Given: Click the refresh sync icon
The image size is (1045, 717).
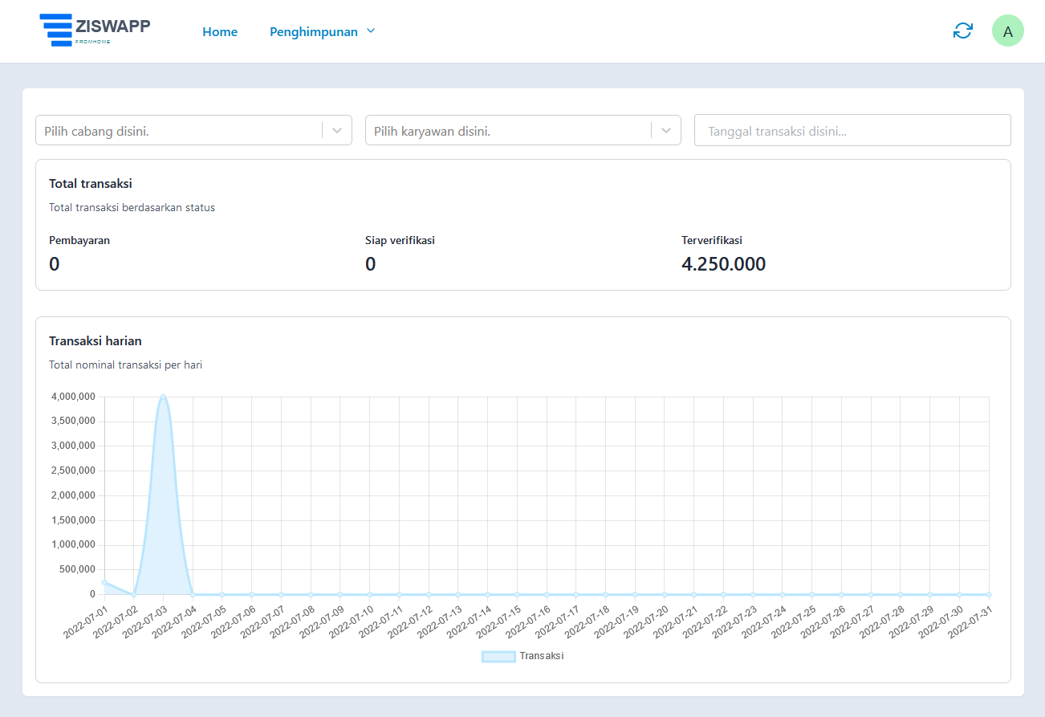Looking at the screenshot, I should point(962,31).
